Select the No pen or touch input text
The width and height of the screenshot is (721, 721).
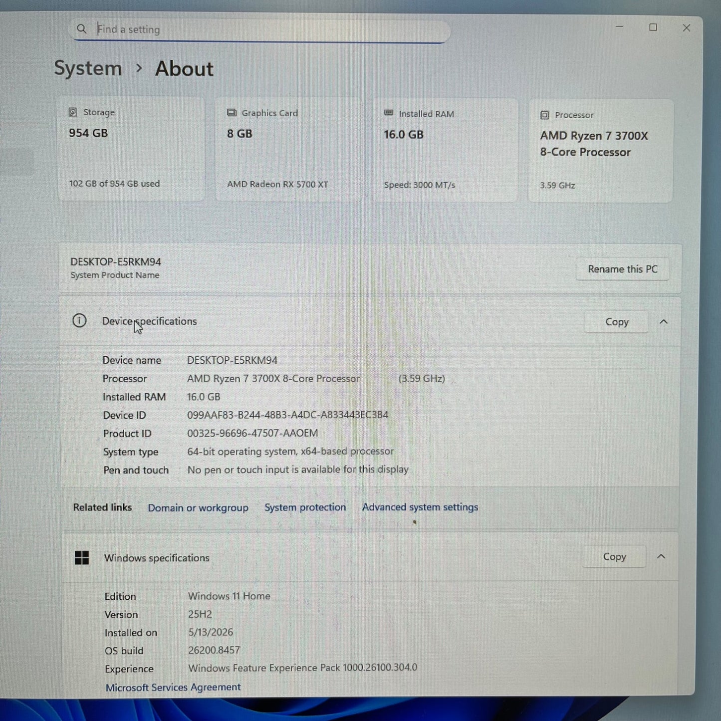point(298,470)
